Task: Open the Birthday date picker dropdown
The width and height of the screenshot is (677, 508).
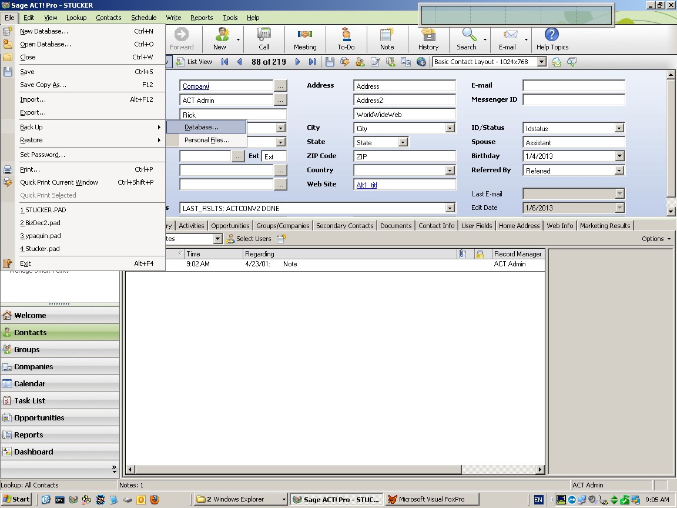Action: click(619, 156)
